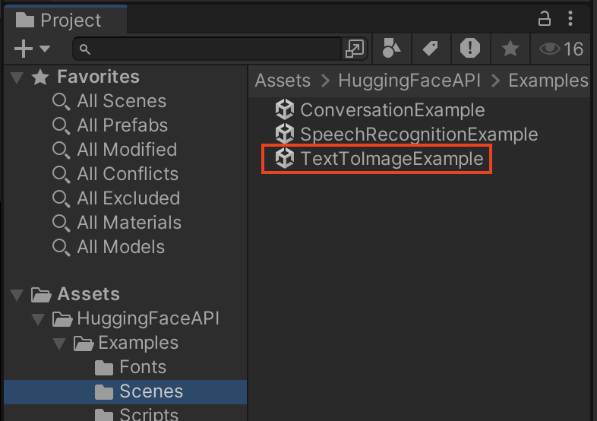597x421 pixels.
Task: Click the Search by Import Log Type icon
Action: click(x=470, y=49)
